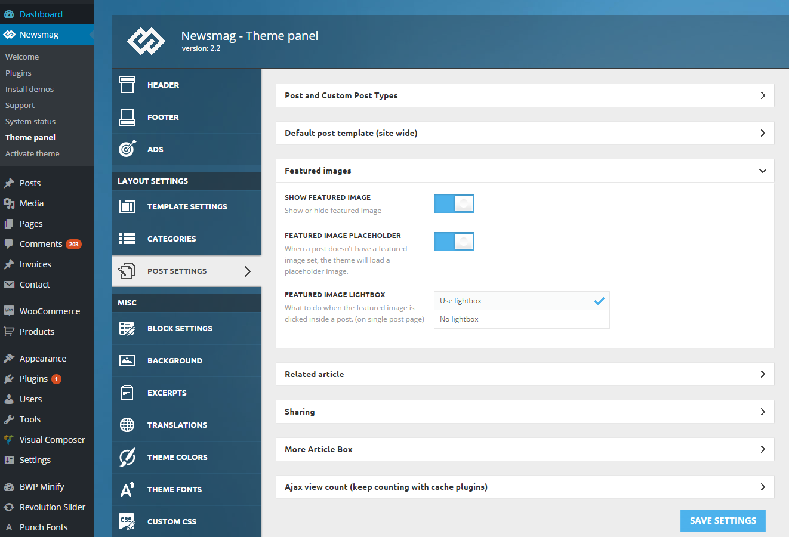Click the Header panel icon
The image size is (789, 537).
point(127,85)
